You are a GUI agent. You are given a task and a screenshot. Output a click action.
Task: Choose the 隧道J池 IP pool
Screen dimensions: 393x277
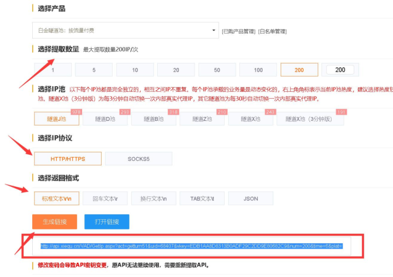(x=56, y=119)
